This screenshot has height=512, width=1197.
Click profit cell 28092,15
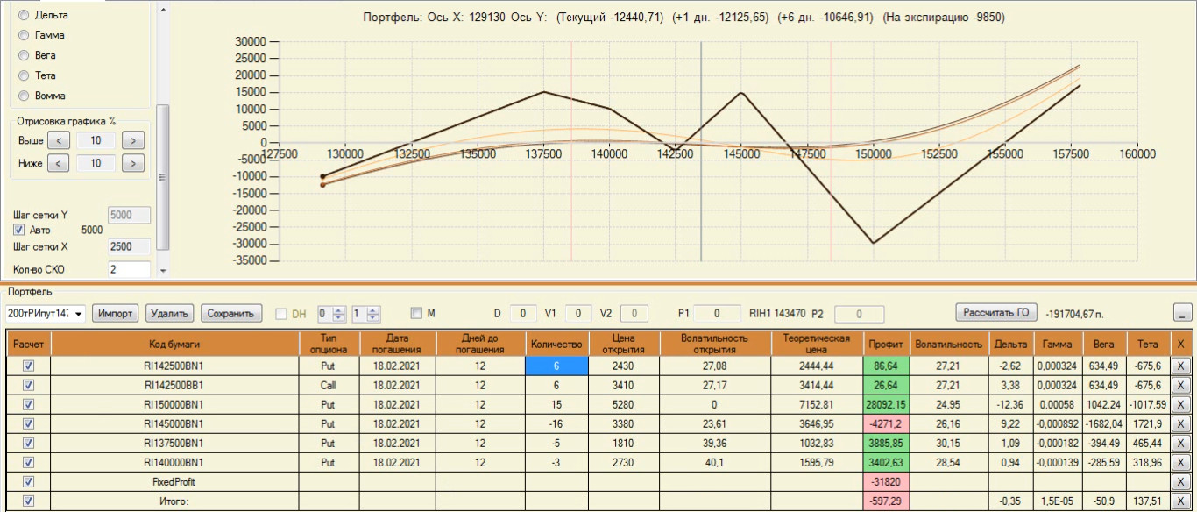click(884, 405)
